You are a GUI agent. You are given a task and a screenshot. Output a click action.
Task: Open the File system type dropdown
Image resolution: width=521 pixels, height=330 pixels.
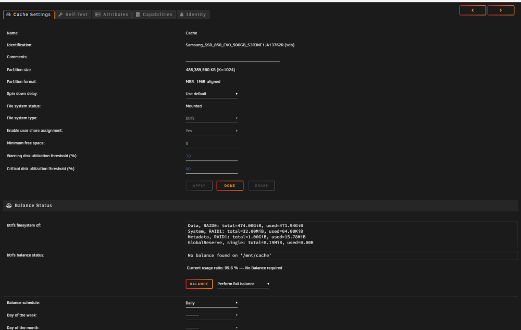coord(212,118)
